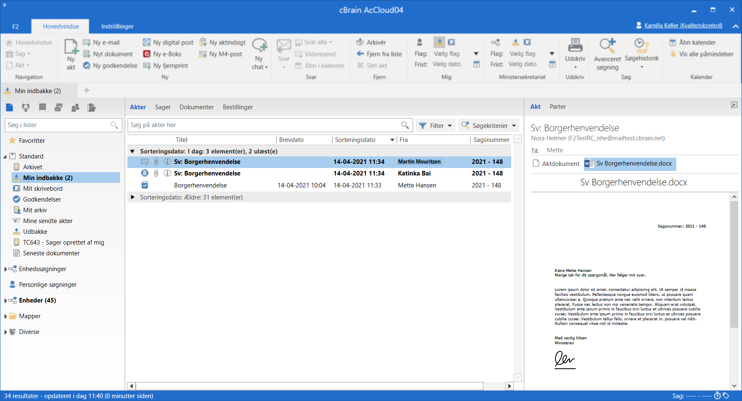Click search magnifier in Søg på akter field

(x=405, y=125)
